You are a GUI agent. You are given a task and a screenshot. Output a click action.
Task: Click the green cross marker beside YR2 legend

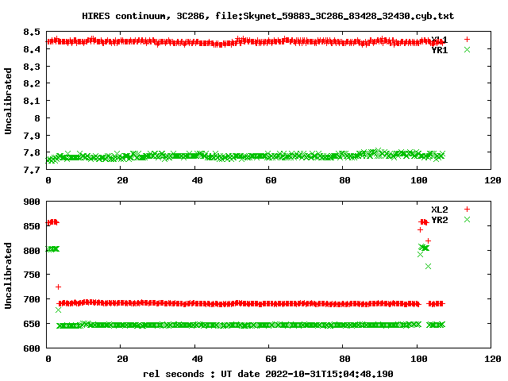(467, 220)
